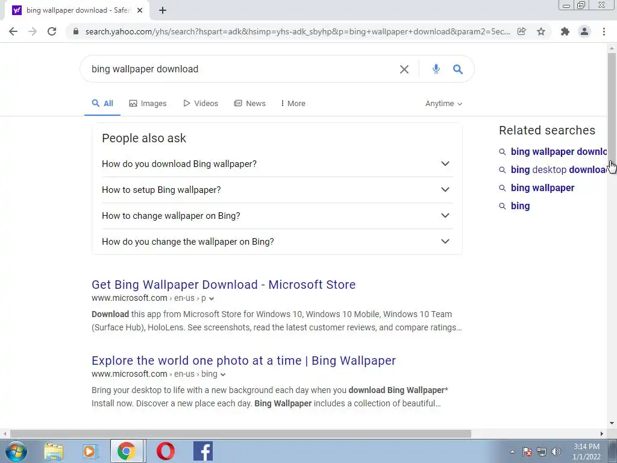Show hidden tray icons arrow
617x463 pixels.
tap(512, 452)
